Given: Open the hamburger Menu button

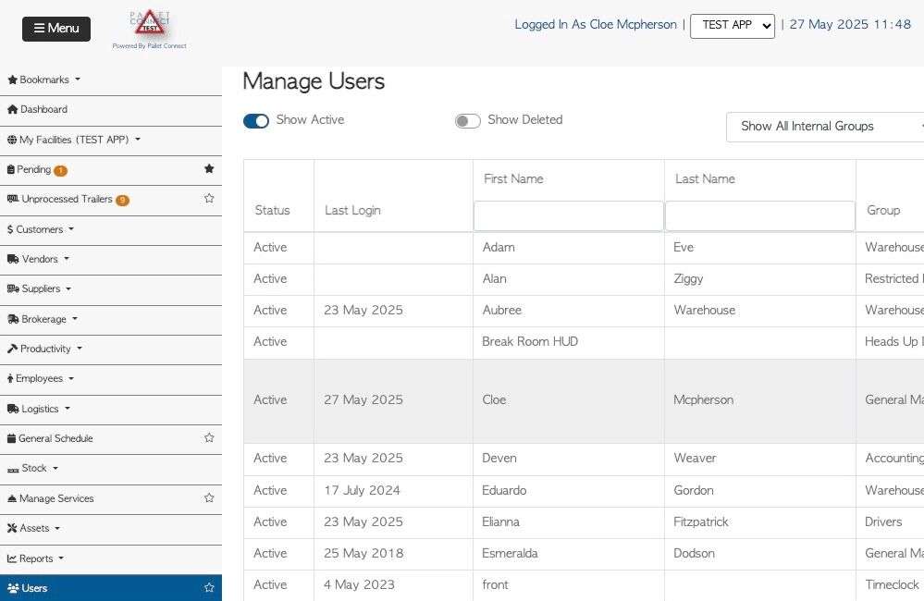Looking at the screenshot, I should (x=56, y=29).
